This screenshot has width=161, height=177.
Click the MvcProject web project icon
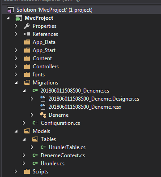[x=19, y=18]
